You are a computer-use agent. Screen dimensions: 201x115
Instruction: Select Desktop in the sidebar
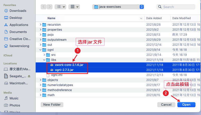point(13,18)
